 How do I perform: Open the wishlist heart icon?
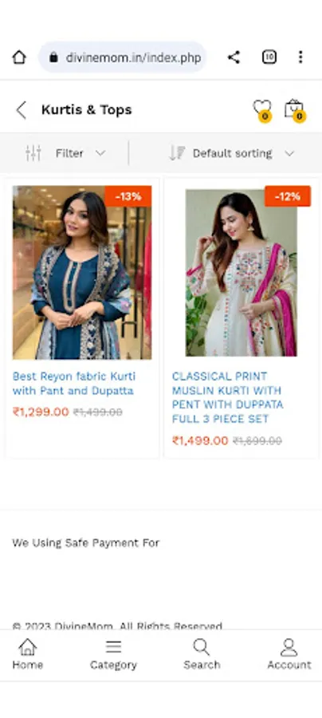tap(262, 110)
